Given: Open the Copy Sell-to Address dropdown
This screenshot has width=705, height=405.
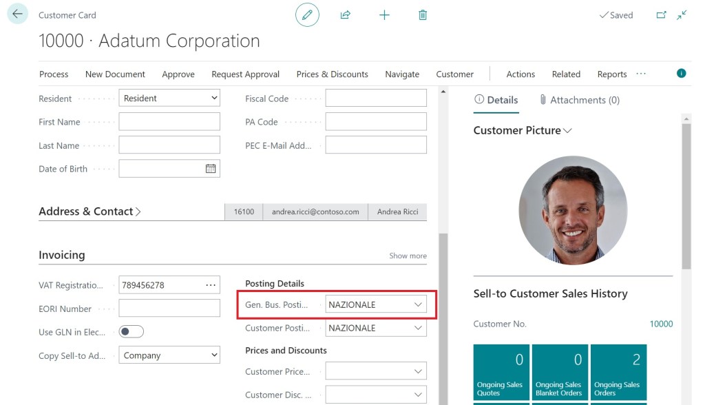Looking at the screenshot, I should tap(169, 355).
